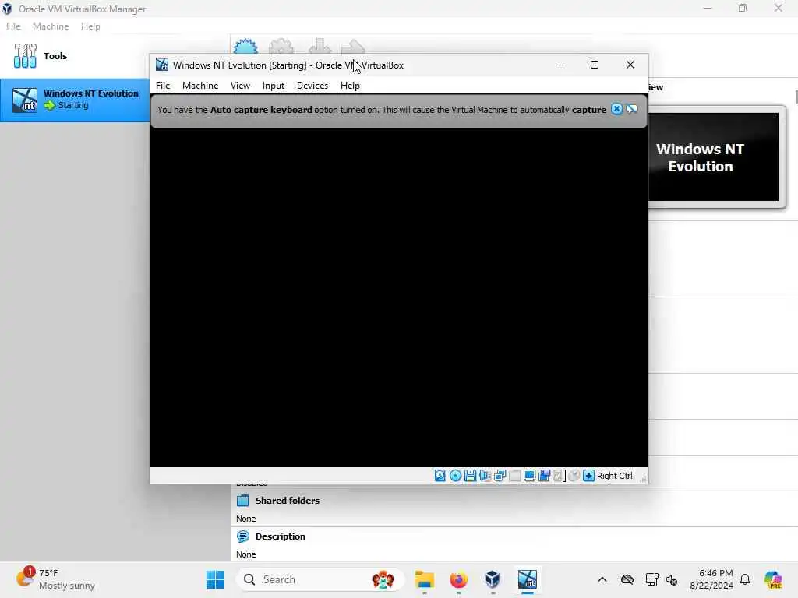Click the floppy disk status icon

pyautogui.click(x=470, y=476)
